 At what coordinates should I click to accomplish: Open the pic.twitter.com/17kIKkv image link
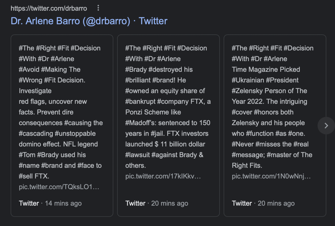[x=163, y=176]
